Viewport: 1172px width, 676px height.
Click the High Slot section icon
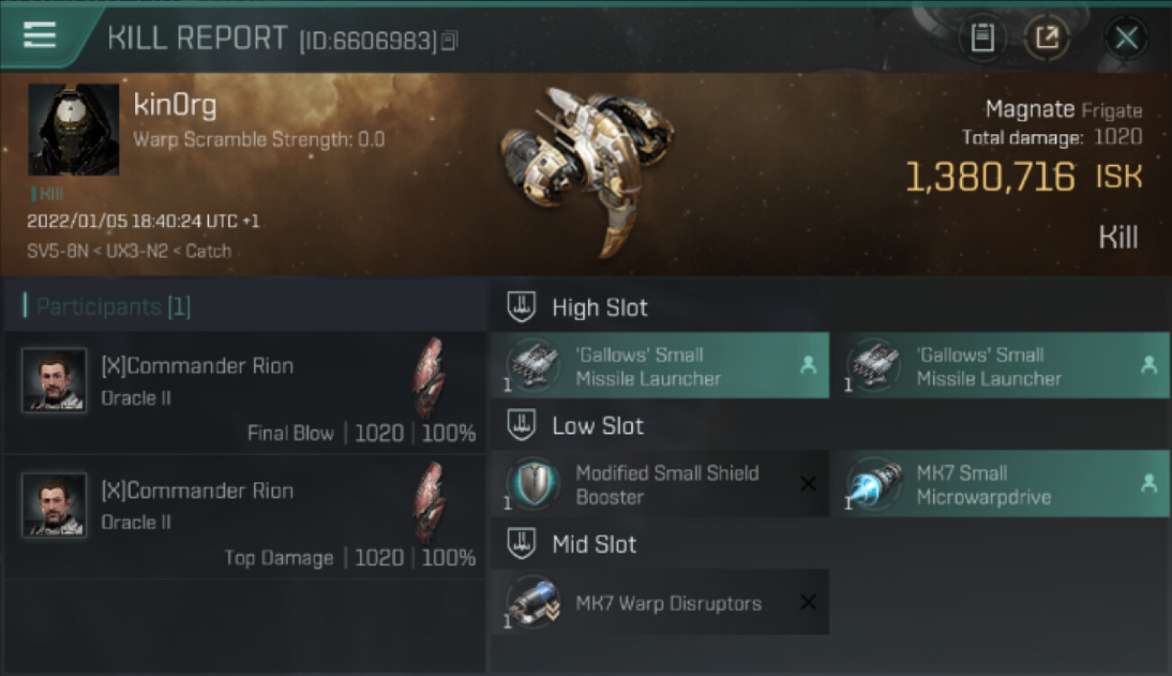pyautogui.click(x=521, y=307)
